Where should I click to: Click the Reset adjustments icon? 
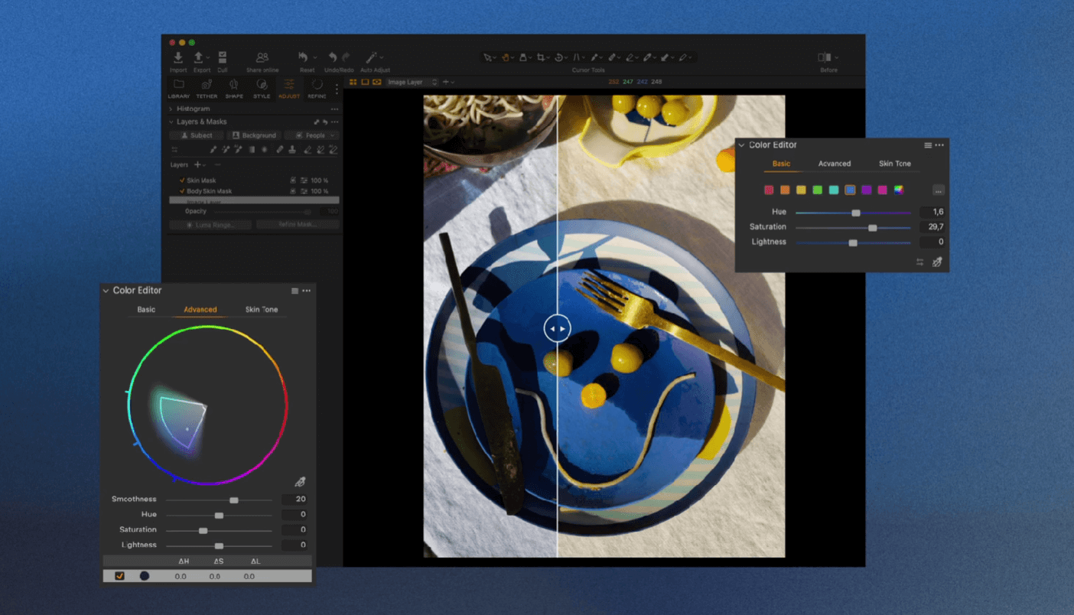pos(303,57)
